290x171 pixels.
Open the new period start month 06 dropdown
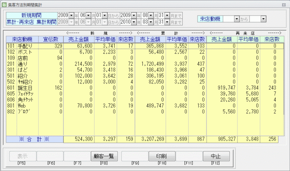click(x=88, y=15)
